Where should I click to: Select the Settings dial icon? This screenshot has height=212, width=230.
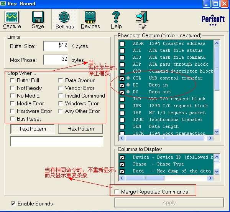[x=64, y=17]
